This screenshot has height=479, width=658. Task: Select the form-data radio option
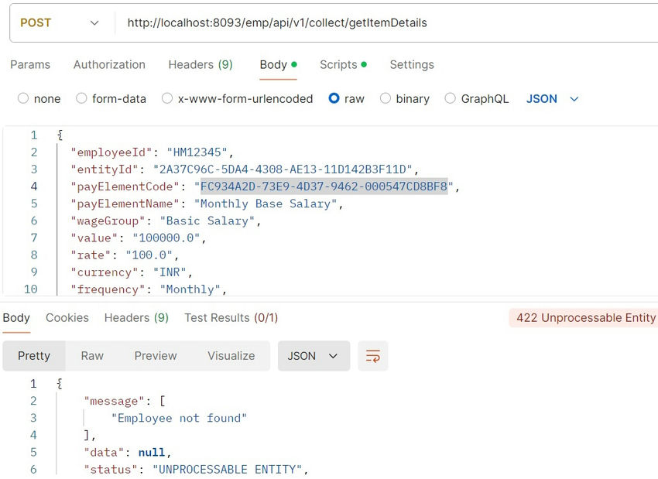click(x=81, y=98)
